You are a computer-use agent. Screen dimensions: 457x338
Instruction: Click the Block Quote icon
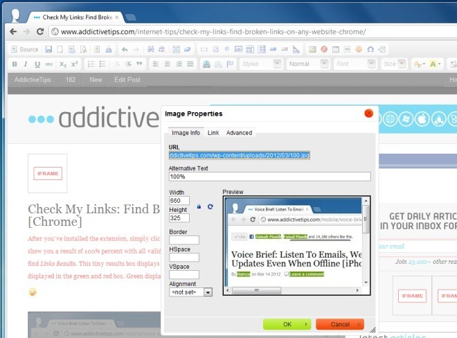click(139, 64)
